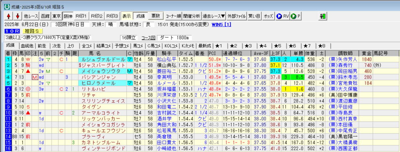
Task: Open the 他レース button
Action: 30,16
